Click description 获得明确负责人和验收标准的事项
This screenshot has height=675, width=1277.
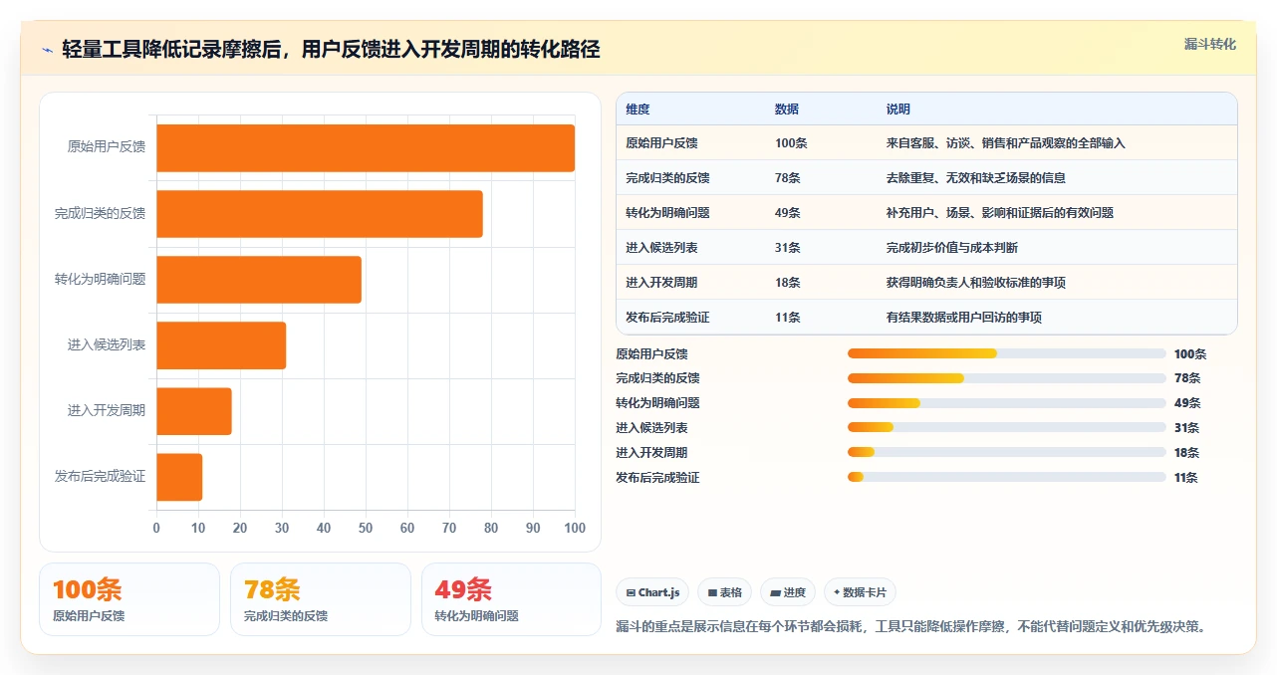[976, 283]
